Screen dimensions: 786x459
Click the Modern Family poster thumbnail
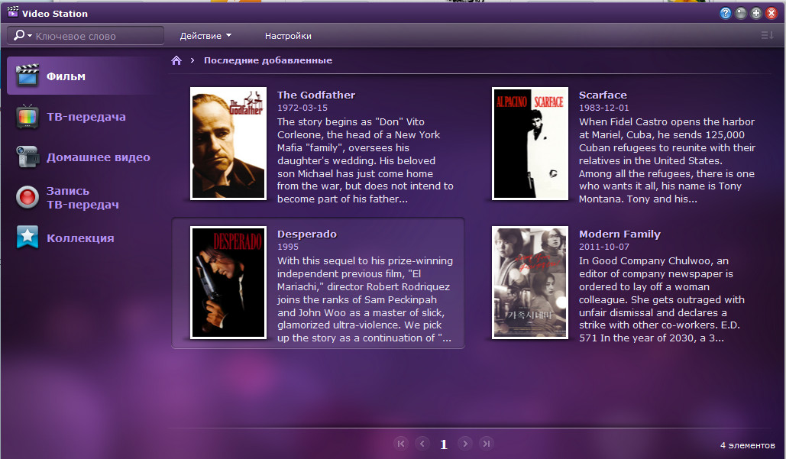530,283
